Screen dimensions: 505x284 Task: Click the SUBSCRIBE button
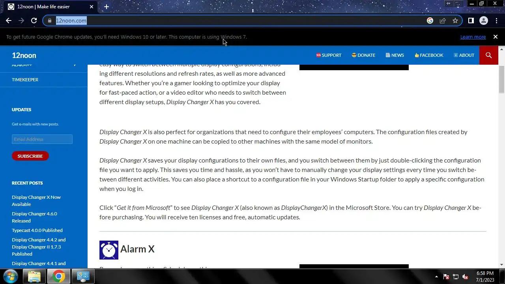pos(30,156)
